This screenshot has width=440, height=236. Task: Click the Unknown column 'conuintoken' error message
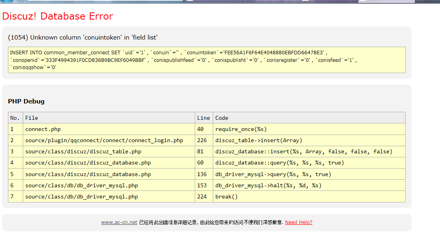[x=83, y=38]
